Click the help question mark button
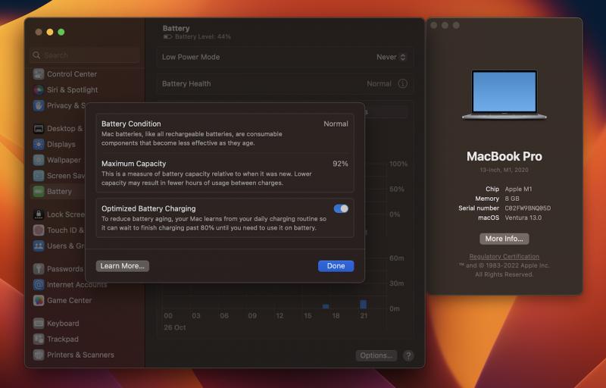 coord(408,355)
